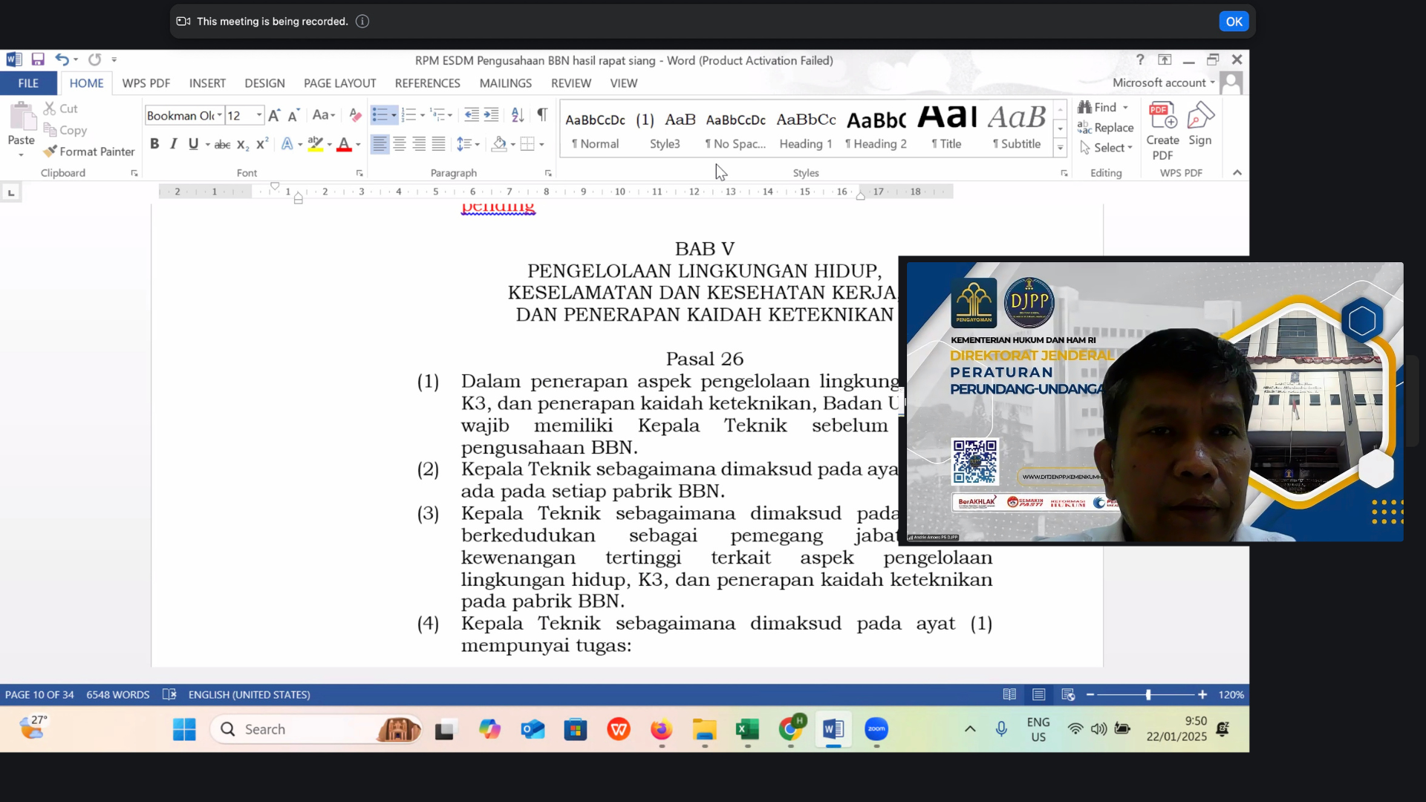
Task: Click the Undo arrow icon
Action: [x=62, y=59]
